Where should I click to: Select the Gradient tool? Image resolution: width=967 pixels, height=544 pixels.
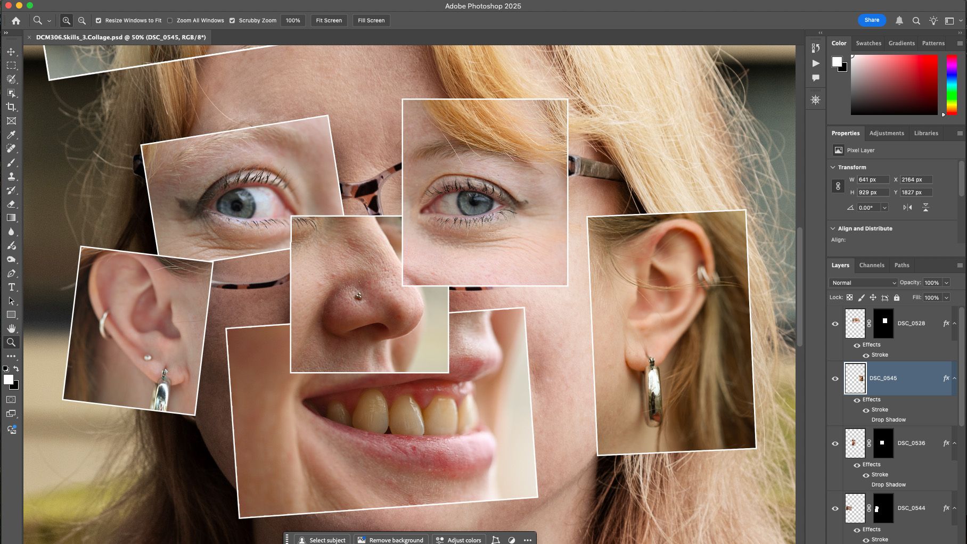[11, 218]
